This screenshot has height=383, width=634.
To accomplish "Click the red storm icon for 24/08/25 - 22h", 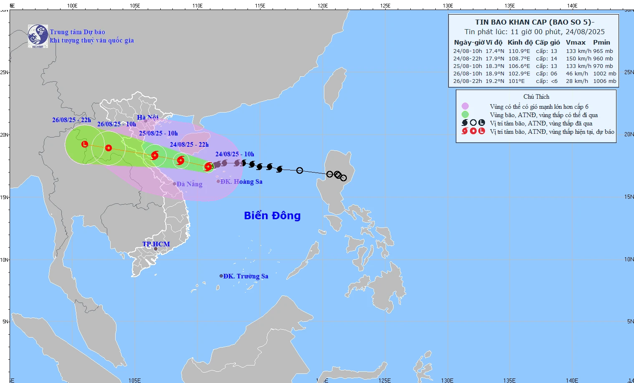I will (x=180, y=160).
